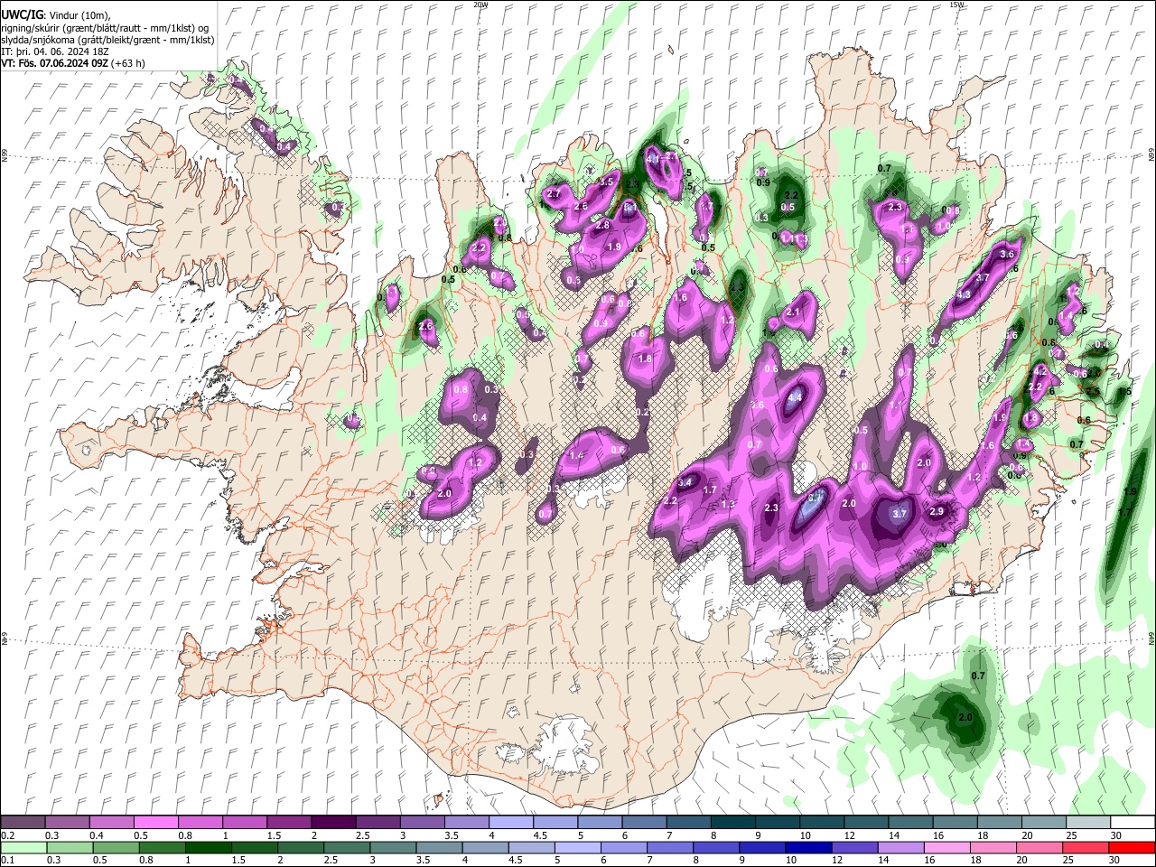1156x867 pixels.
Task: Select the palest green first swatch of lower legend row
Action: [23, 847]
